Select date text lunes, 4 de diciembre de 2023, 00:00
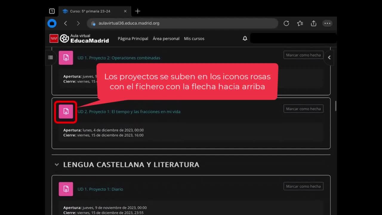The width and height of the screenshot is (382, 215). pyautogui.click(x=113, y=130)
